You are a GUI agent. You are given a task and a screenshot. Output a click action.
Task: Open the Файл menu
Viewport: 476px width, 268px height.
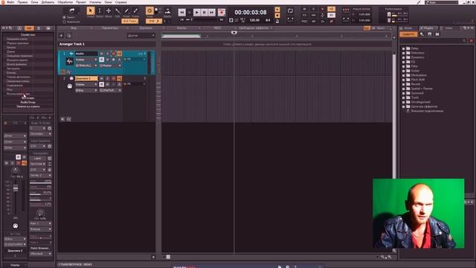point(10,2)
